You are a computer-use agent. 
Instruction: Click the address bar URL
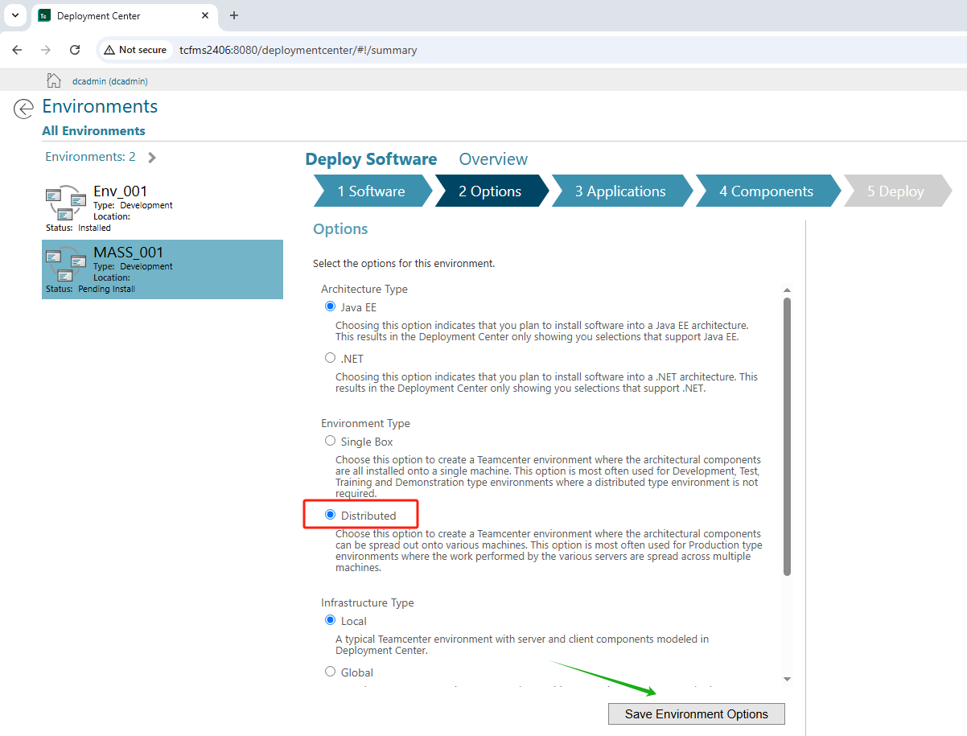(298, 50)
